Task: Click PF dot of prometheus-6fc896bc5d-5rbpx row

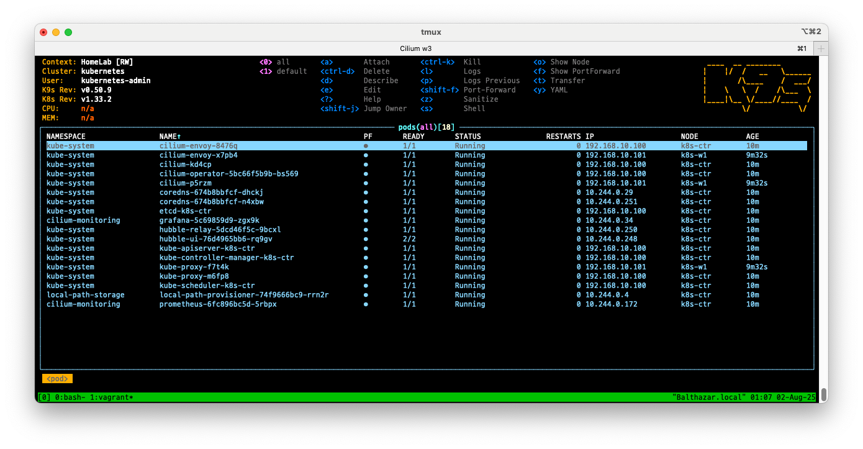Action: (366, 304)
